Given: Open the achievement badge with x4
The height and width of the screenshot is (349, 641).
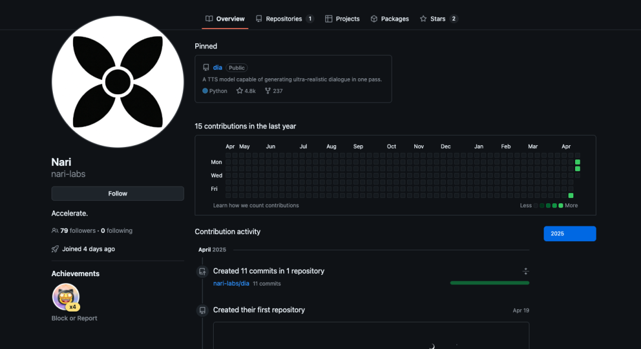Looking at the screenshot, I should (x=66, y=297).
